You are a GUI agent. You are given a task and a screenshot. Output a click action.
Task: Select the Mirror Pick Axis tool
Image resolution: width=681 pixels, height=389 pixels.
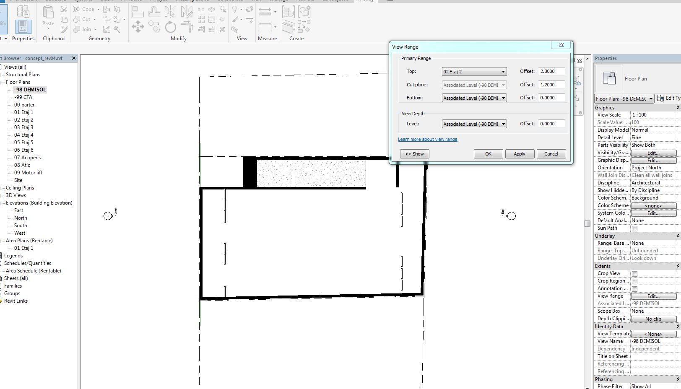(170, 11)
